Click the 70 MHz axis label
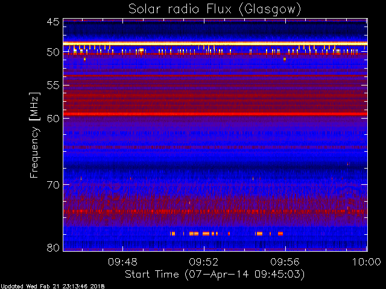Viewport: 386px width, 289px height. 53,185
